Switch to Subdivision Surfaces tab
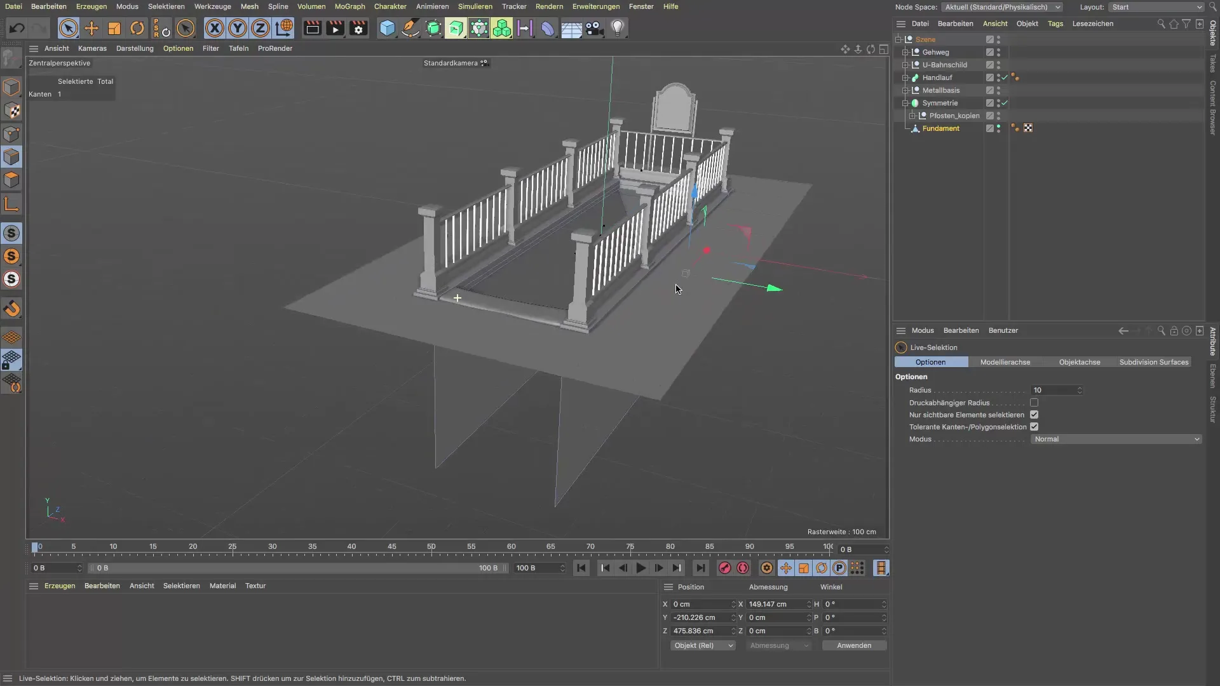1220x686 pixels. [1153, 362]
